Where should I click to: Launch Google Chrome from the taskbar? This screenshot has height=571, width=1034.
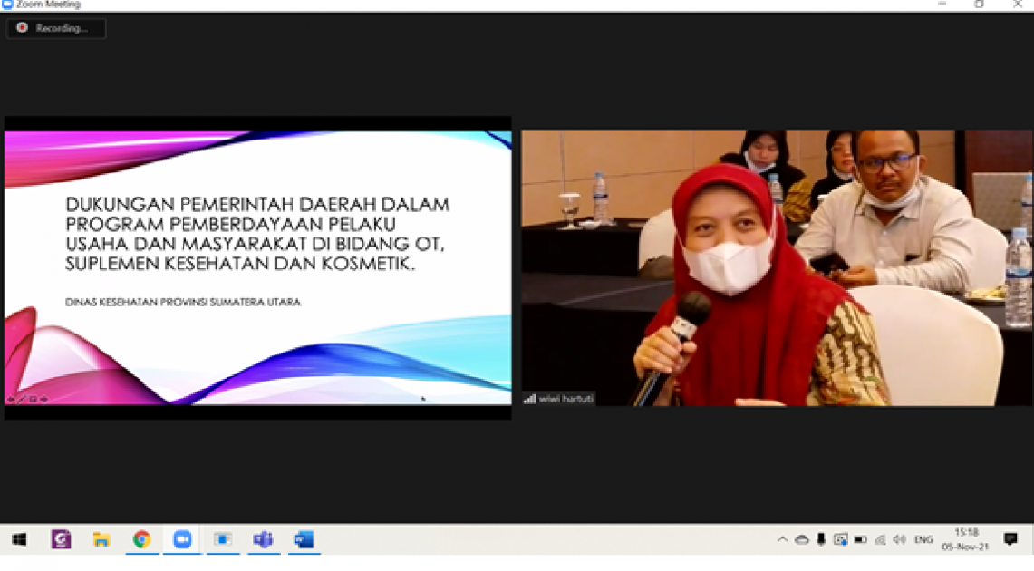[141, 539]
